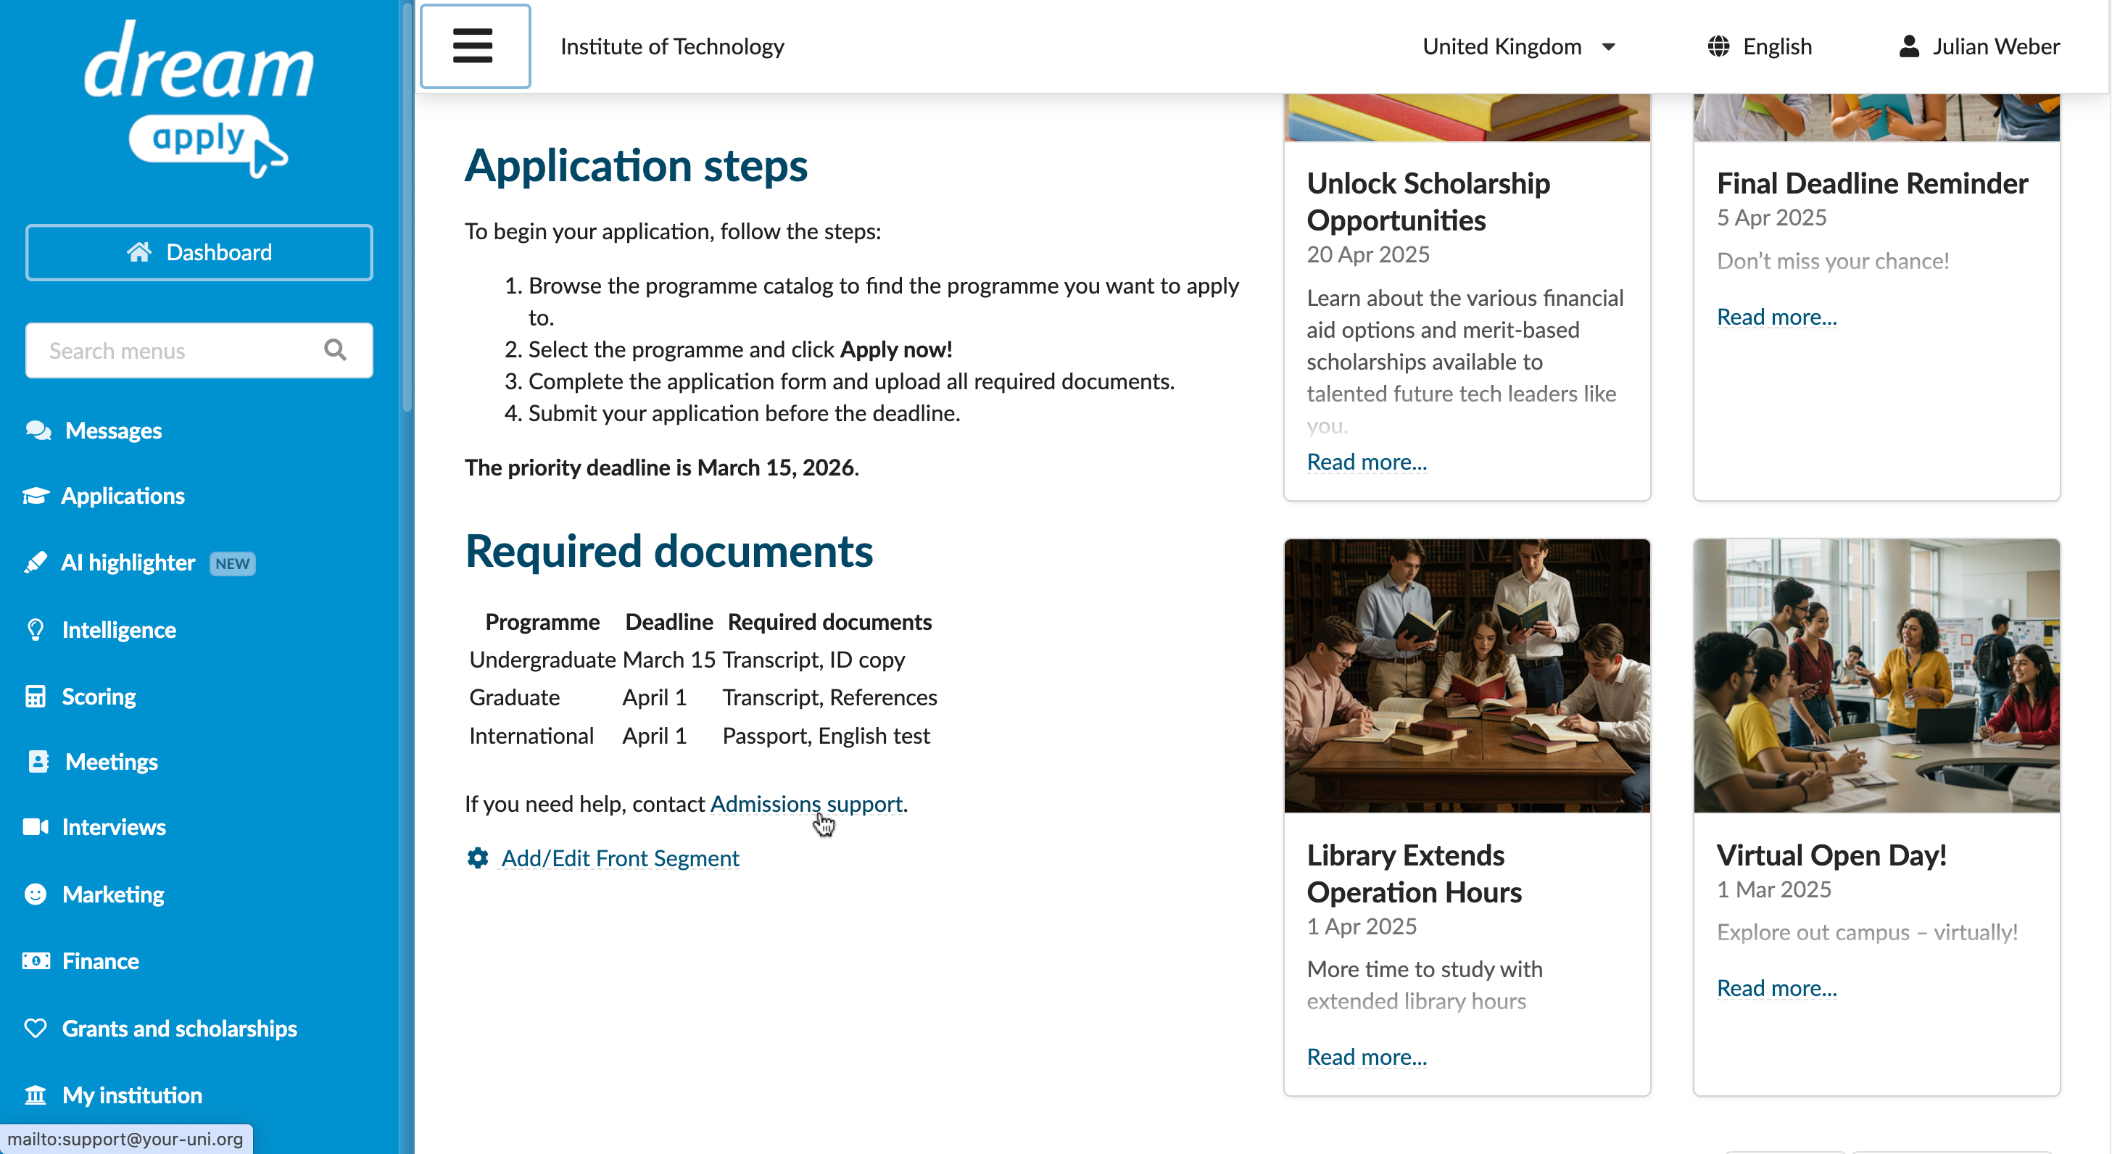Open the Julian Weber user menu
Screen dimensions: 2112x1154
point(1979,46)
